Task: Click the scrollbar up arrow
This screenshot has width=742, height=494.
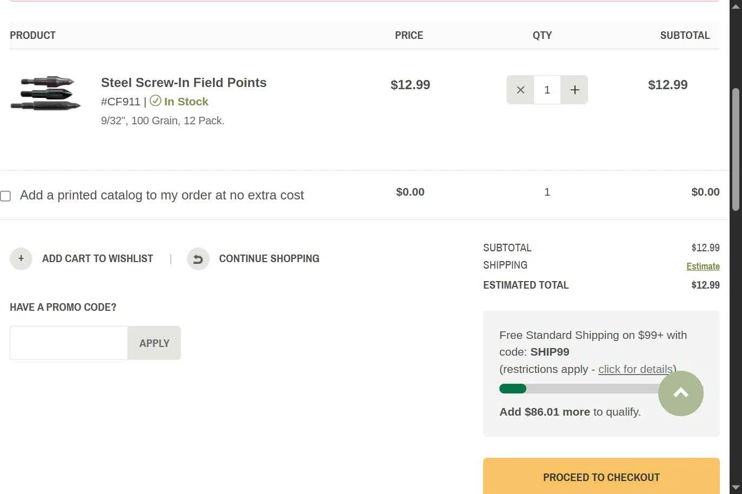Action: (736, 6)
